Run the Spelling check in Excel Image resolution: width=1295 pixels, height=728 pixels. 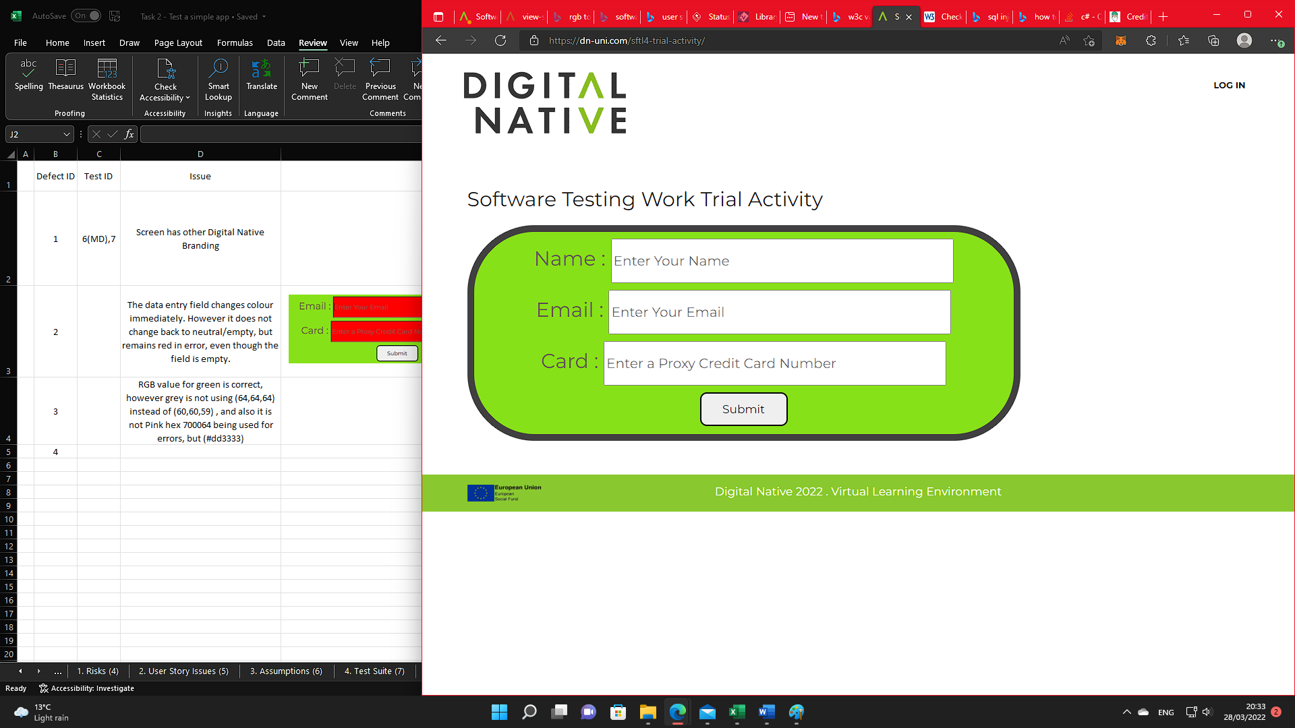tap(28, 75)
